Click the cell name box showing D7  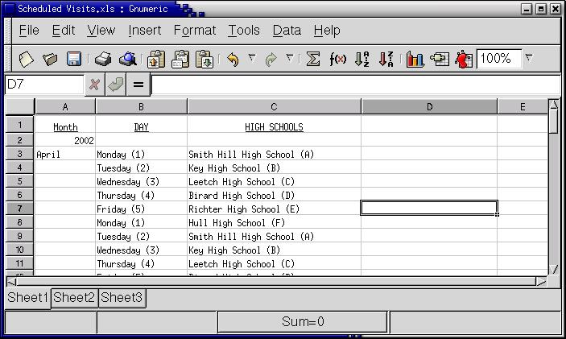pyautogui.click(x=44, y=85)
